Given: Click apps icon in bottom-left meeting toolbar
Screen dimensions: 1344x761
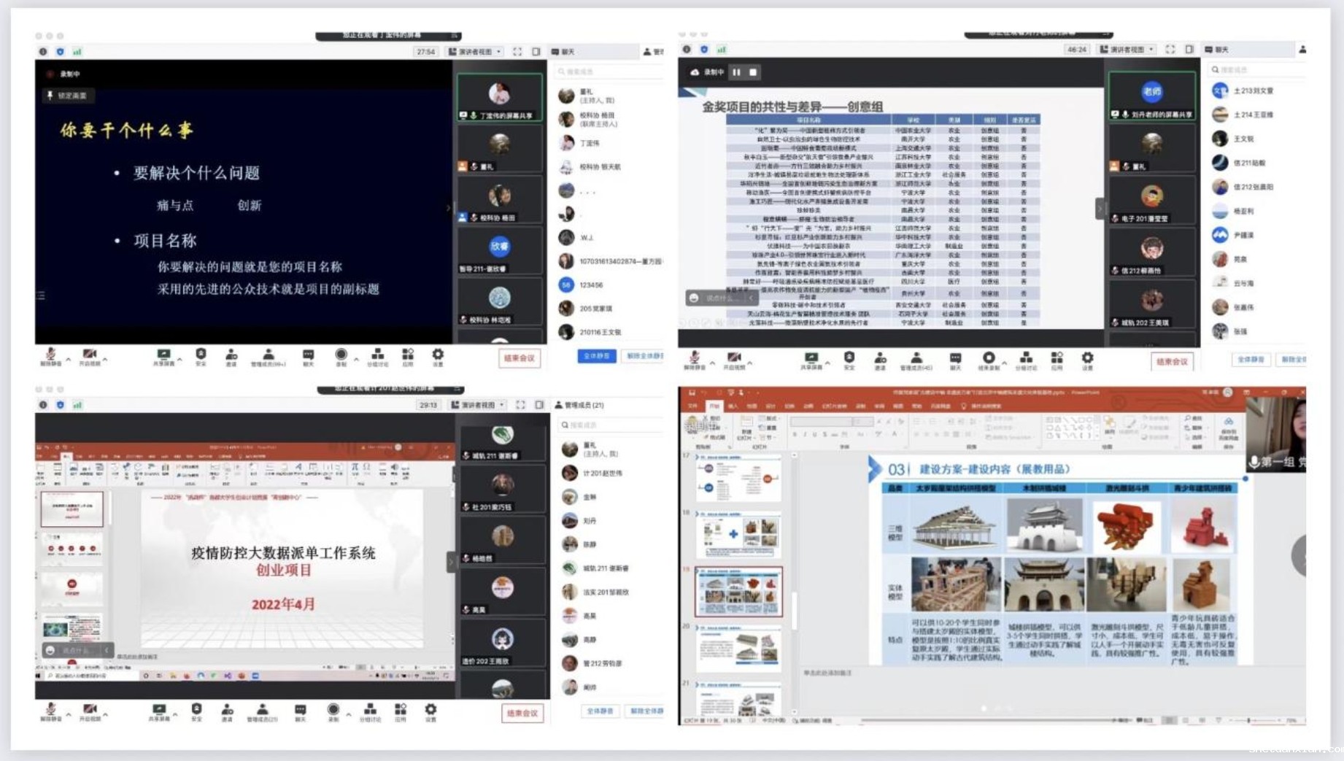Looking at the screenshot, I should click(x=400, y=711).
